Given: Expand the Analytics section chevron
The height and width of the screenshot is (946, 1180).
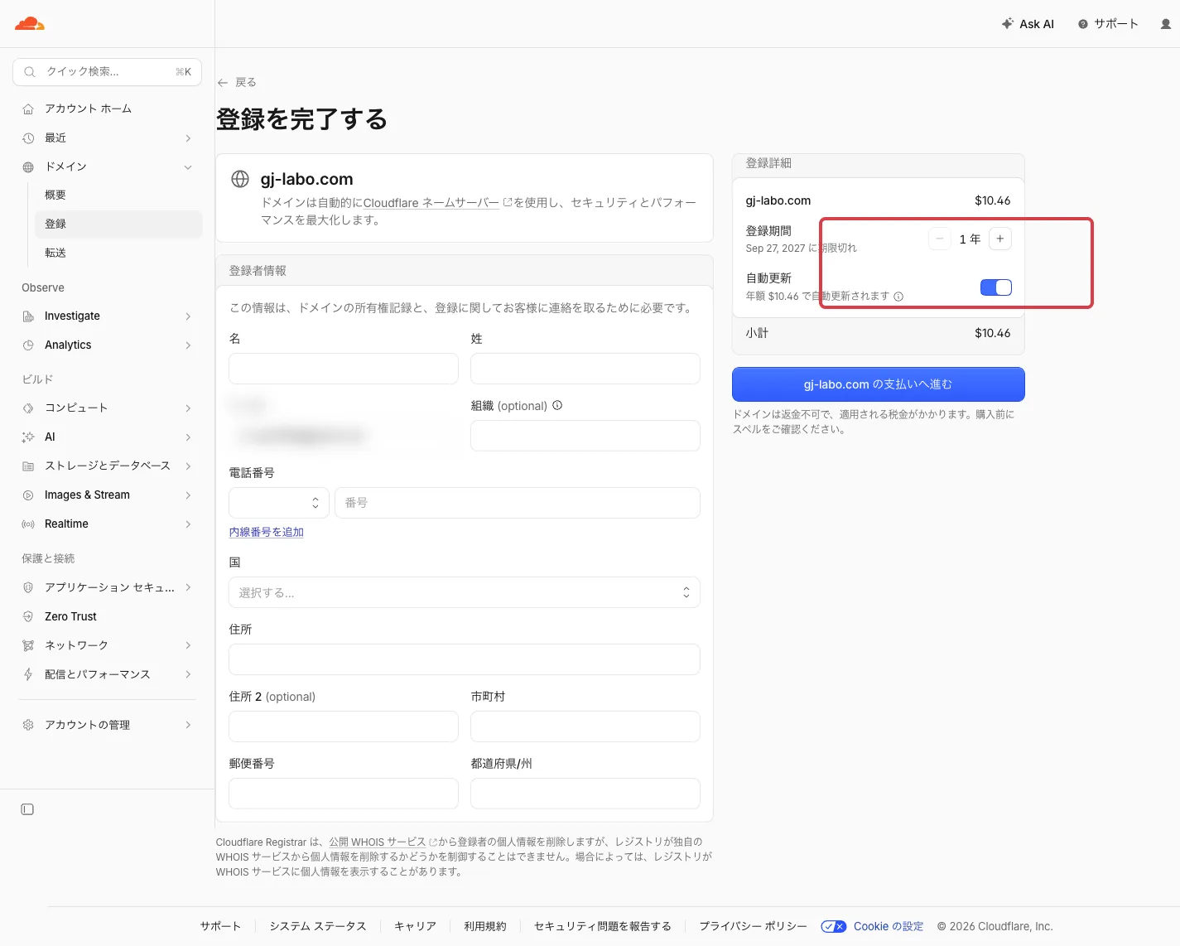Looking at the screenshot, I should (x=188, y=345).
